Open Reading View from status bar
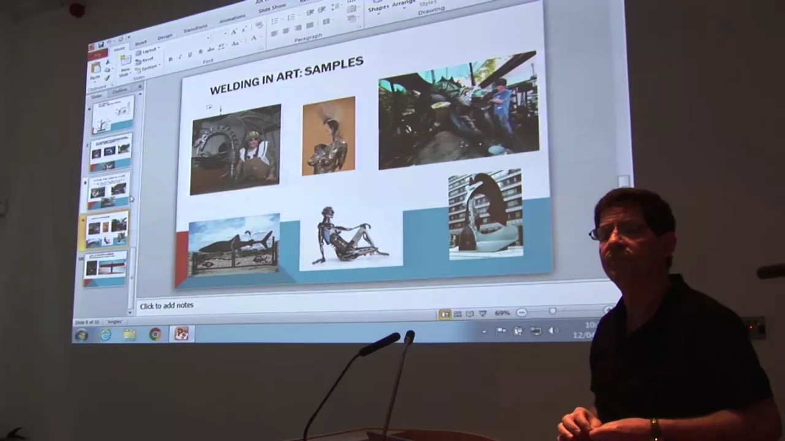 470,314
